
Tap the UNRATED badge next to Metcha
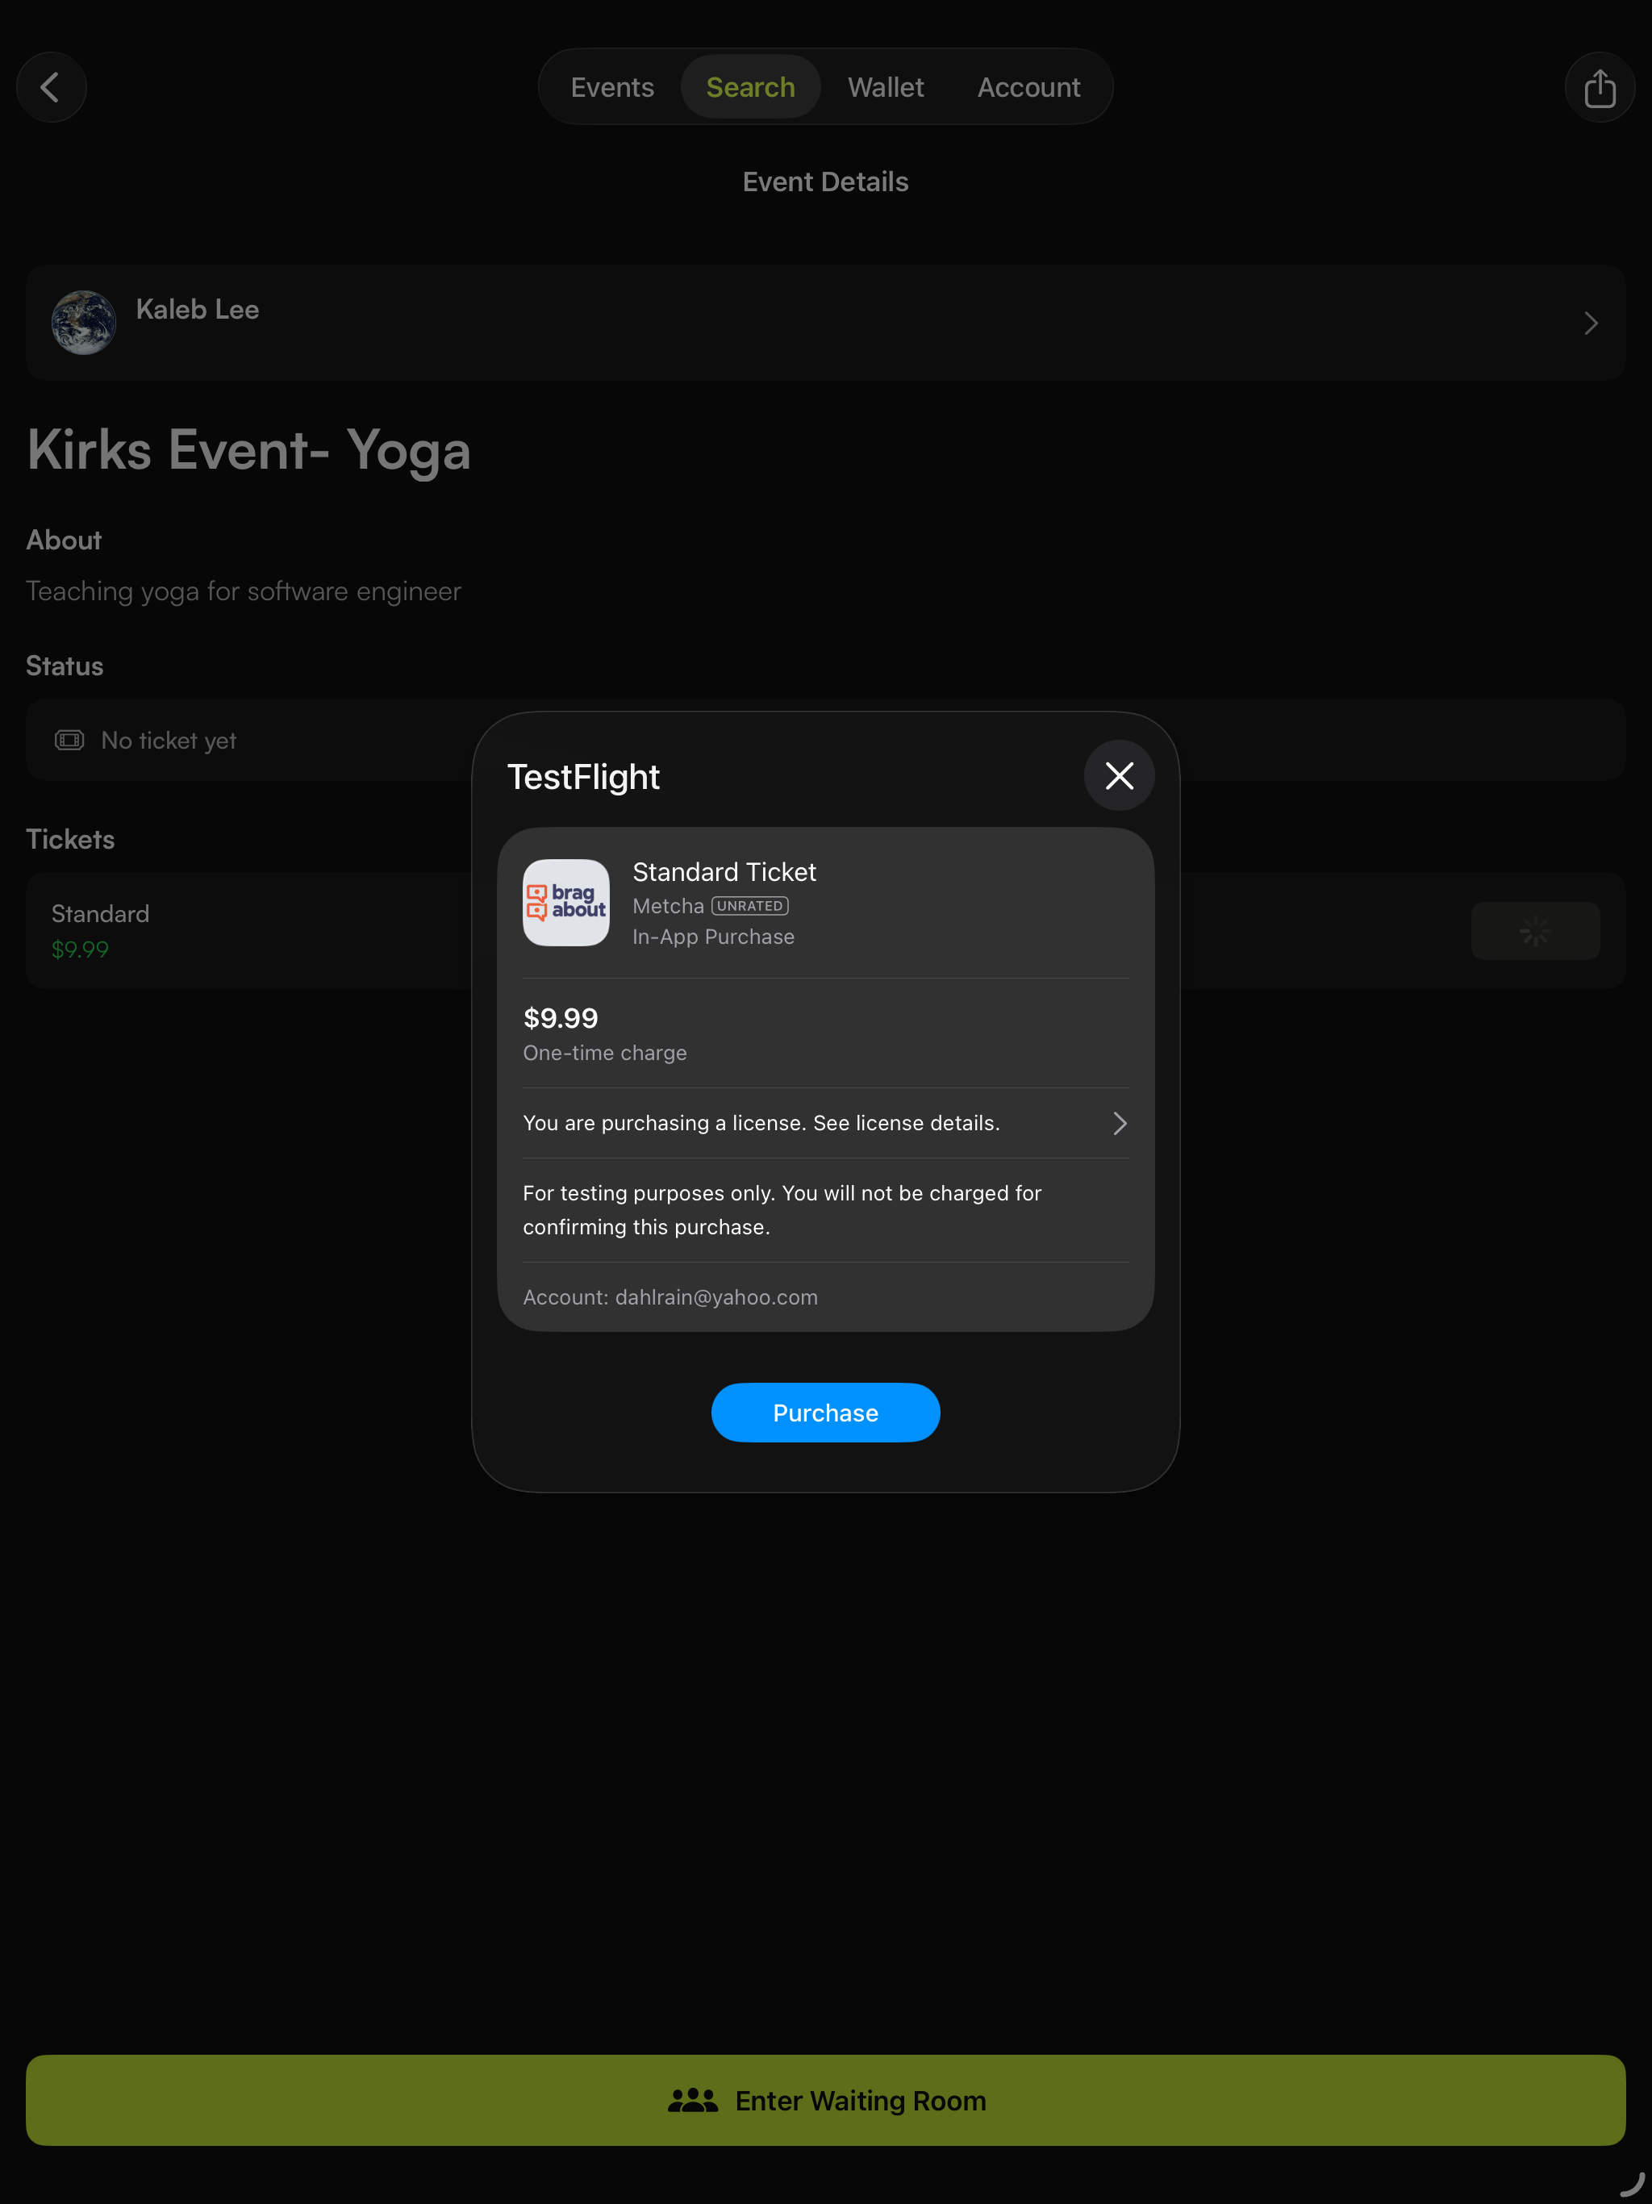coord(750,906)
